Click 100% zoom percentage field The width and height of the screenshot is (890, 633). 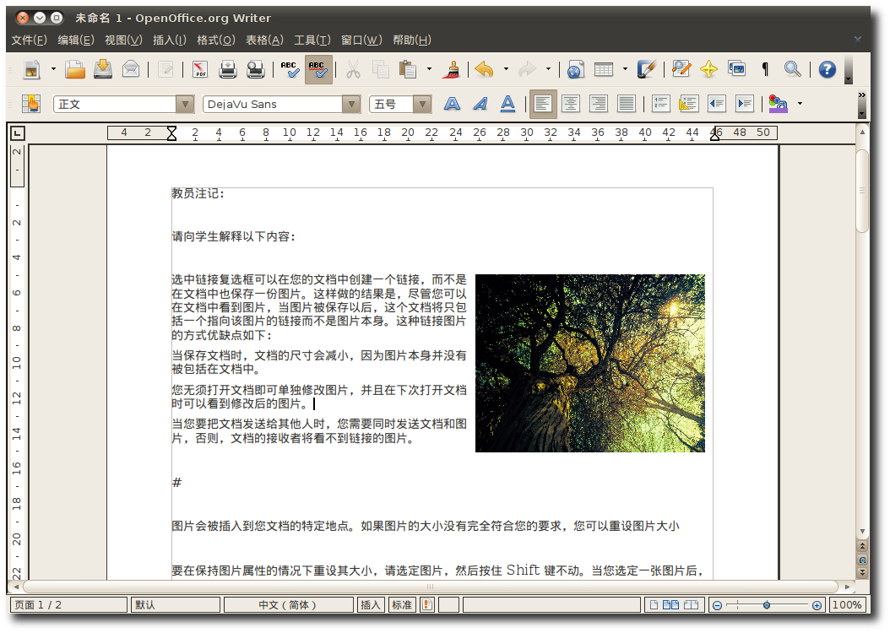848,605
